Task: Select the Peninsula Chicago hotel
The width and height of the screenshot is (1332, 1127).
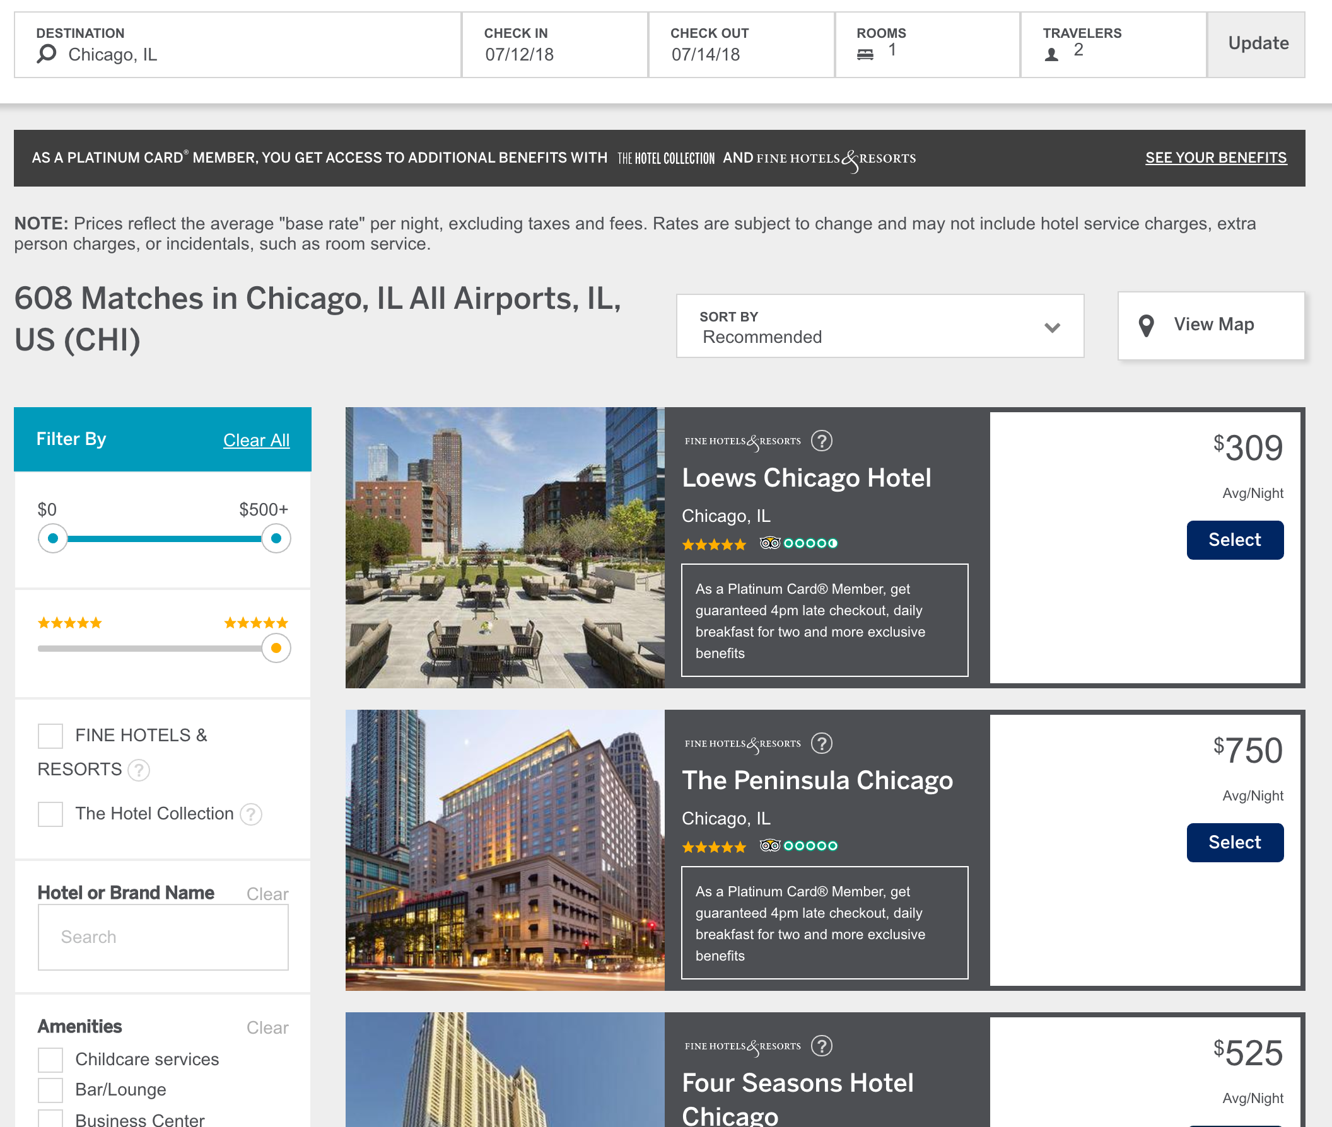Action: pyautogui.click(x=1235, y=842)
